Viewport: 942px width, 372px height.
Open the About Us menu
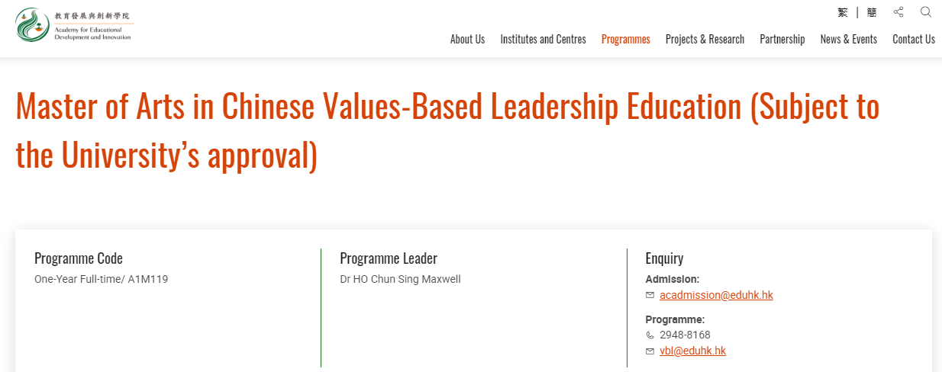[x=467, y=39]
